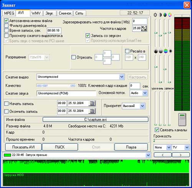The width and height of the screenshot is (192, 188).
Task: Click the Показать AVI button
Action: point(23,147)
